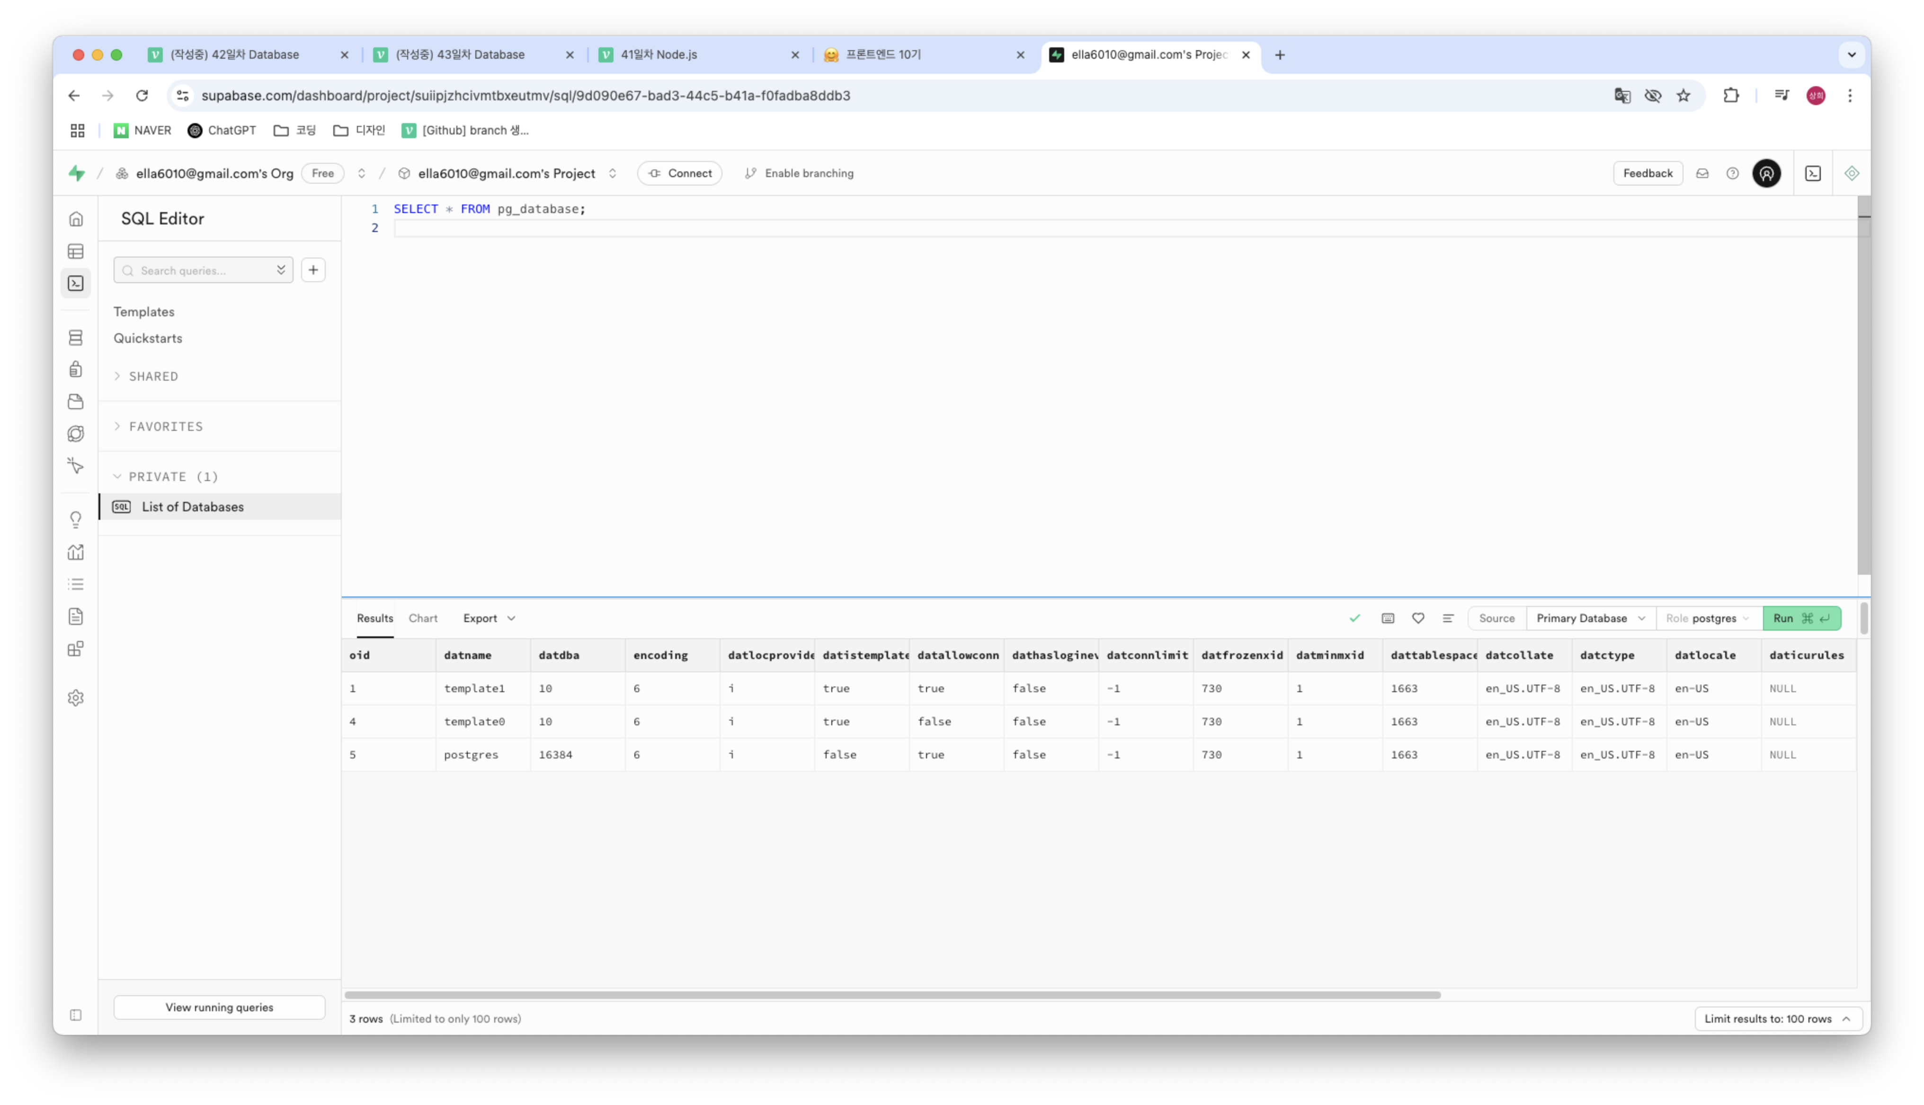
Task: Select List of Databases query
Action: pos(220,507)
